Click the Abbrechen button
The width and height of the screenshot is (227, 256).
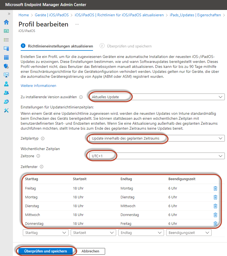click(90, 251)
